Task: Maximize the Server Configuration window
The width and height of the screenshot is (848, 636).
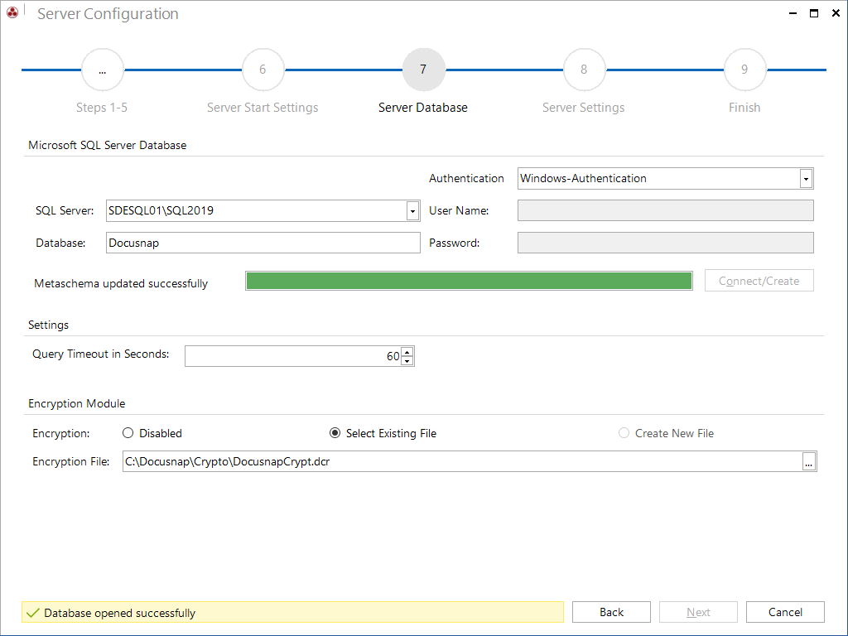Action: pyautogui.click(x=814, y=13)
